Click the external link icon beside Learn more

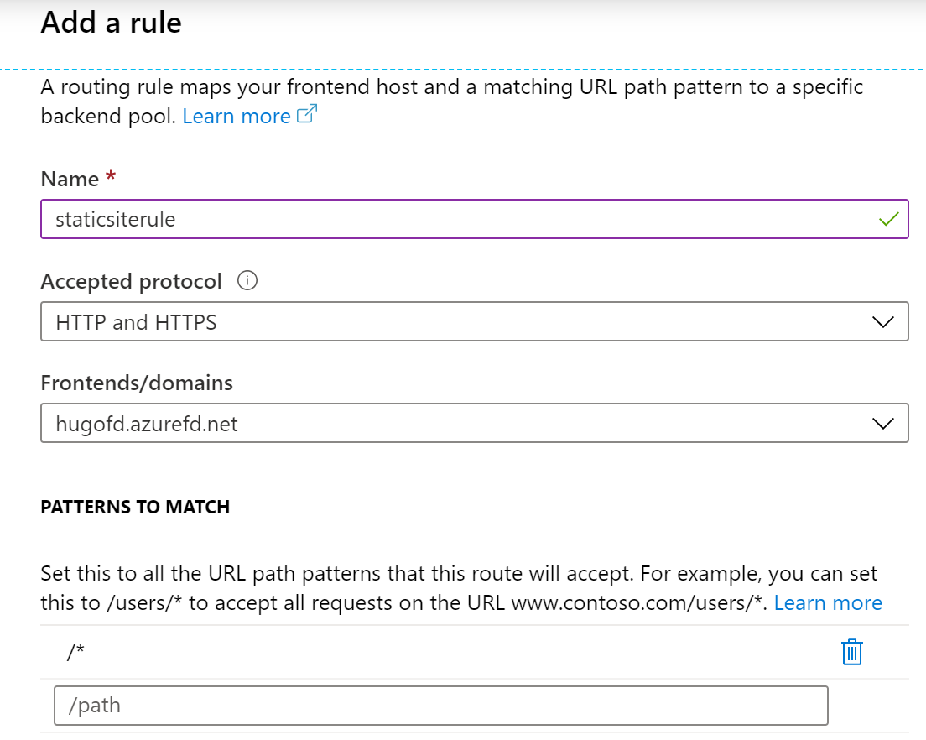[307, 116]
